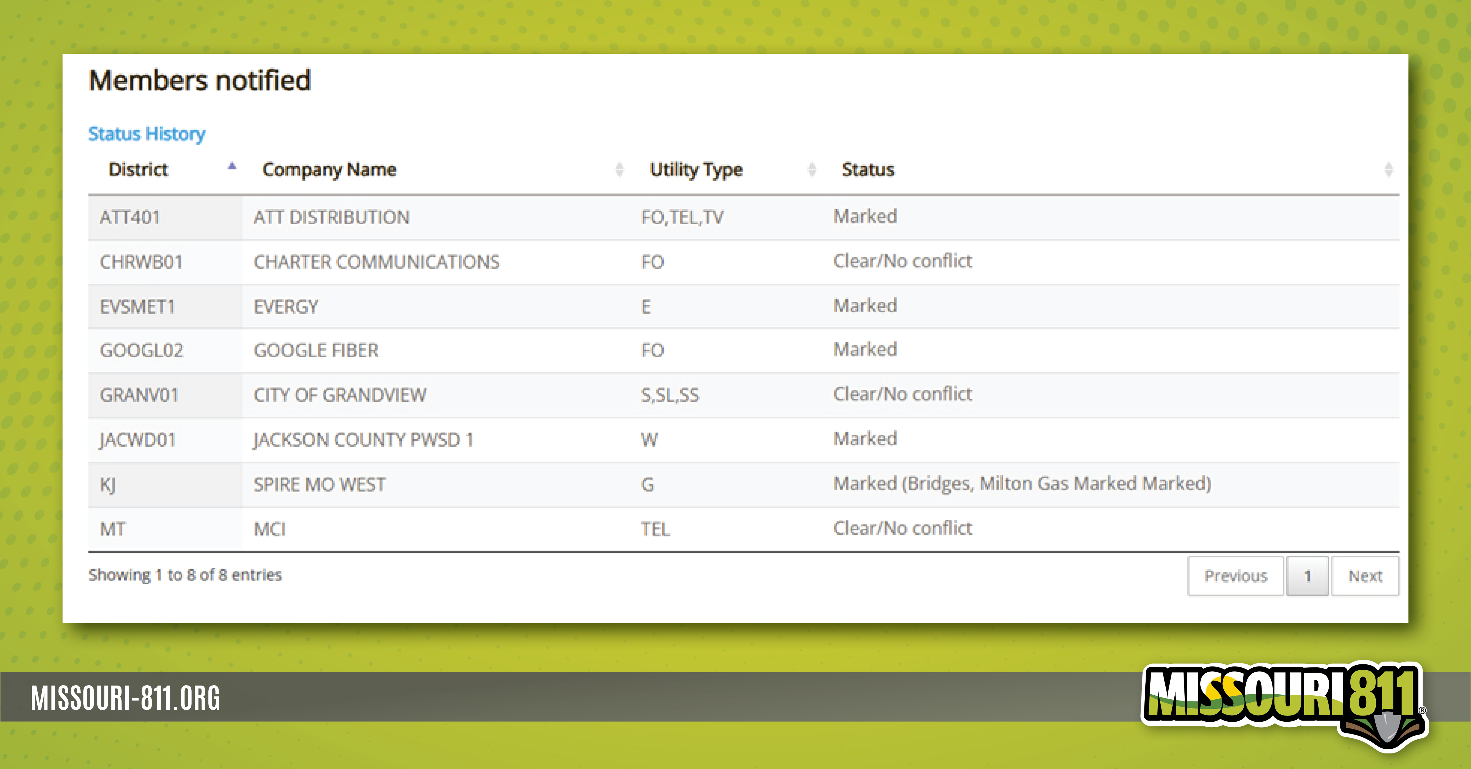This screenshot has width=1471, height=769.
Task: Click the SPIRE MO WEST row status
Action: click(x=1021, y=484)
